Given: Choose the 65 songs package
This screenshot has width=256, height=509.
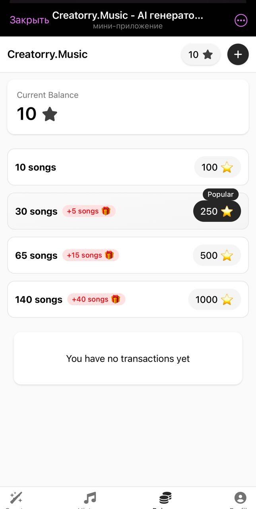Looking at the screenshot, I should pos(128,255).
